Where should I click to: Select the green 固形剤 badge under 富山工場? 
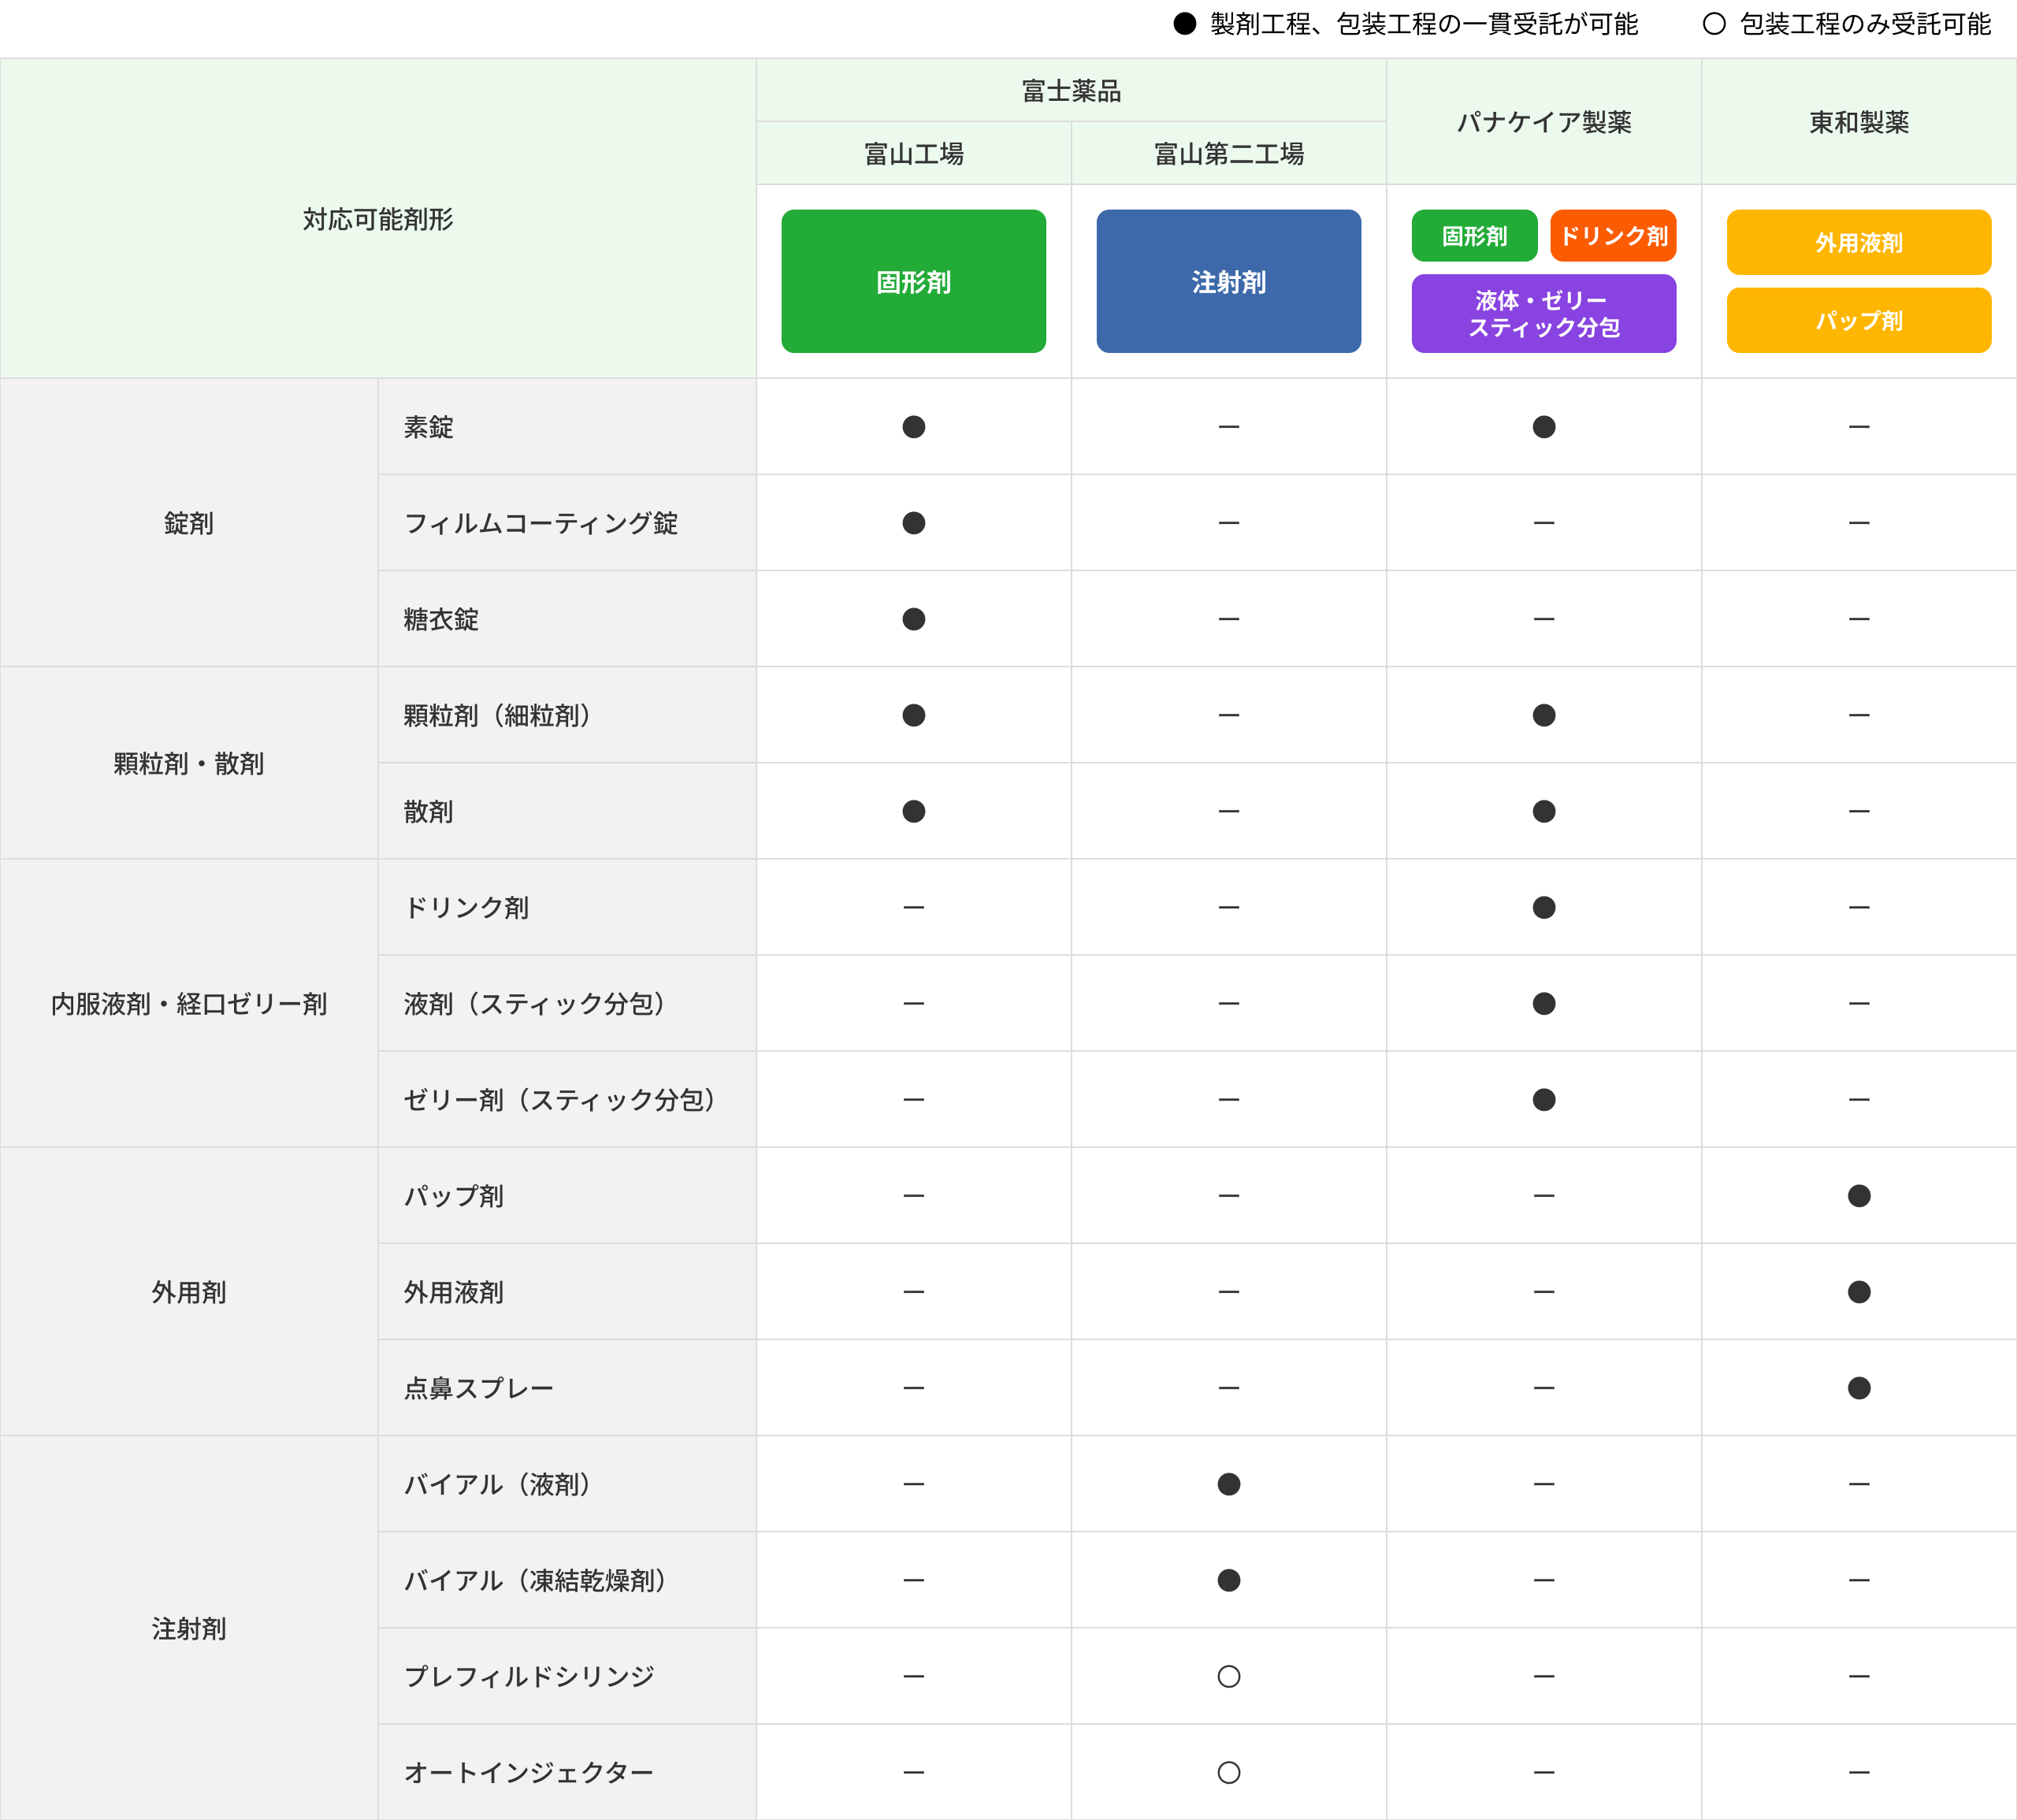912,281
